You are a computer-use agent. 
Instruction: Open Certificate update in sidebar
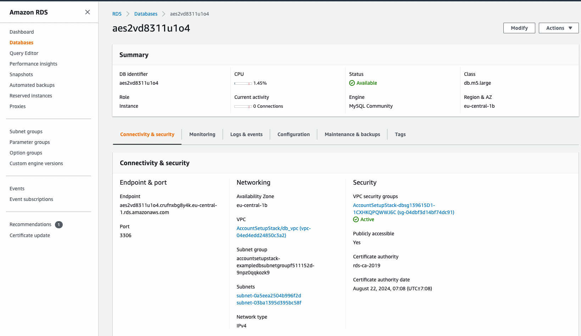(x=30, y=235)
